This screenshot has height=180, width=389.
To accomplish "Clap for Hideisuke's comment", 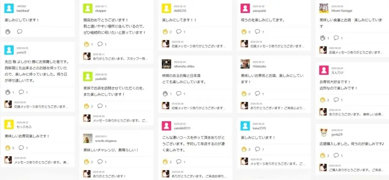I will [244, 93].
